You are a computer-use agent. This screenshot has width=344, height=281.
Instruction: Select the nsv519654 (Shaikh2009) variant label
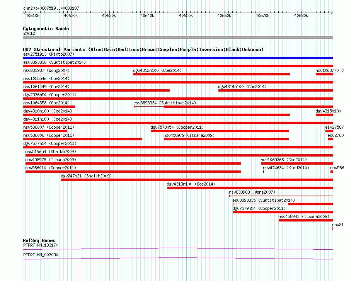coord(51,152)
